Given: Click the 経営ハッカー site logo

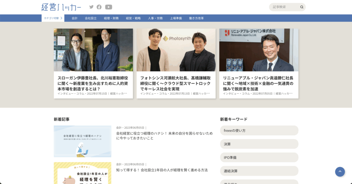Looking at the screenshot, I should (61, 7).
